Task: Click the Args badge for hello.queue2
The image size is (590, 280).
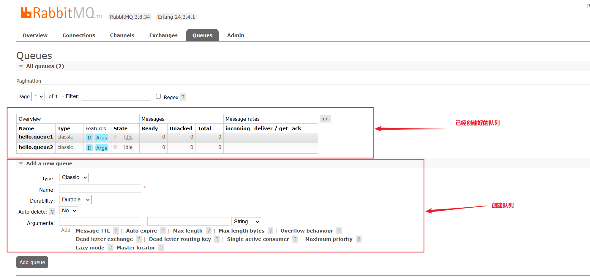Action: [x=101, y=148]
